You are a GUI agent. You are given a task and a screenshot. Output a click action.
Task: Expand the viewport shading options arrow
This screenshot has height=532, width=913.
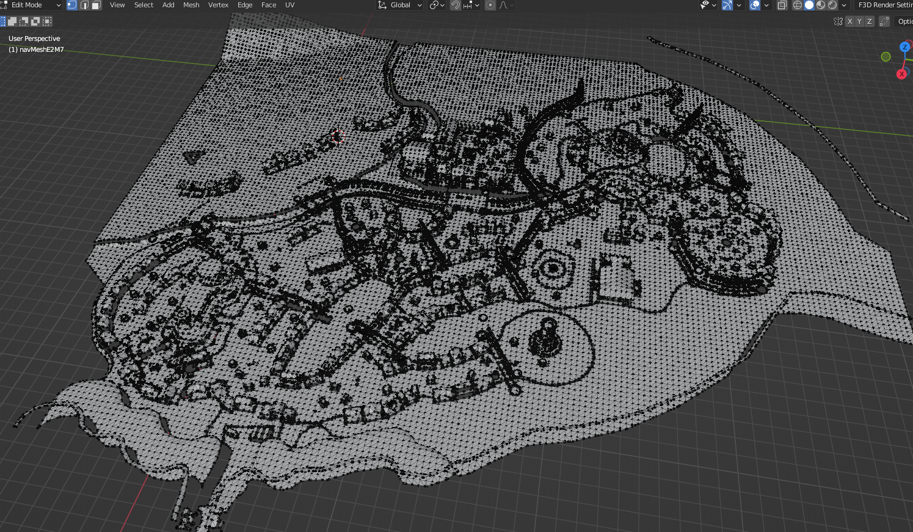(844, 5)
